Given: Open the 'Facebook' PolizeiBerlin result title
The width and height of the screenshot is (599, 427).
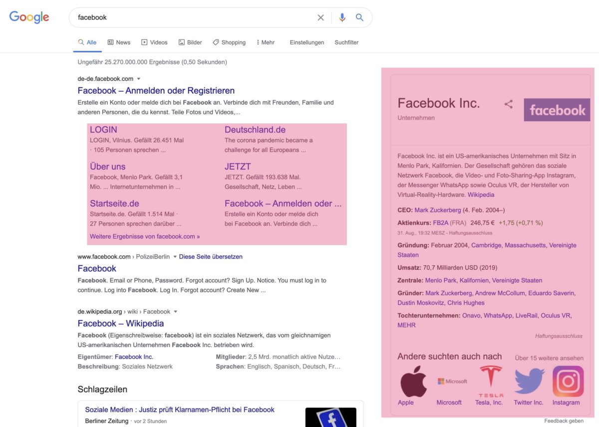Looking at the screenshot, I should [x=97, y=268].
